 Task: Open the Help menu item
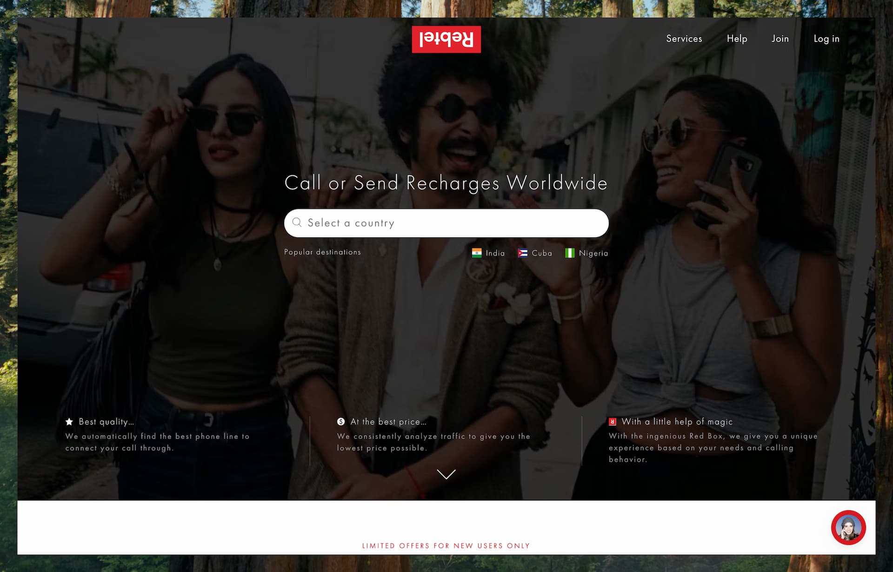[737, 39]
